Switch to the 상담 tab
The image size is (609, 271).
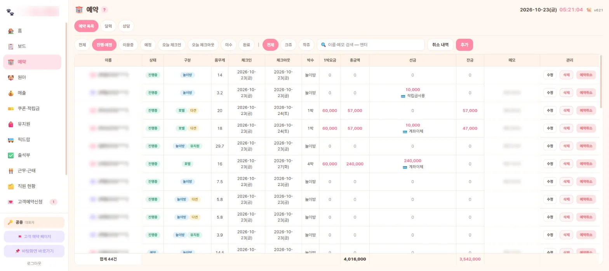[x=126, y=26]
